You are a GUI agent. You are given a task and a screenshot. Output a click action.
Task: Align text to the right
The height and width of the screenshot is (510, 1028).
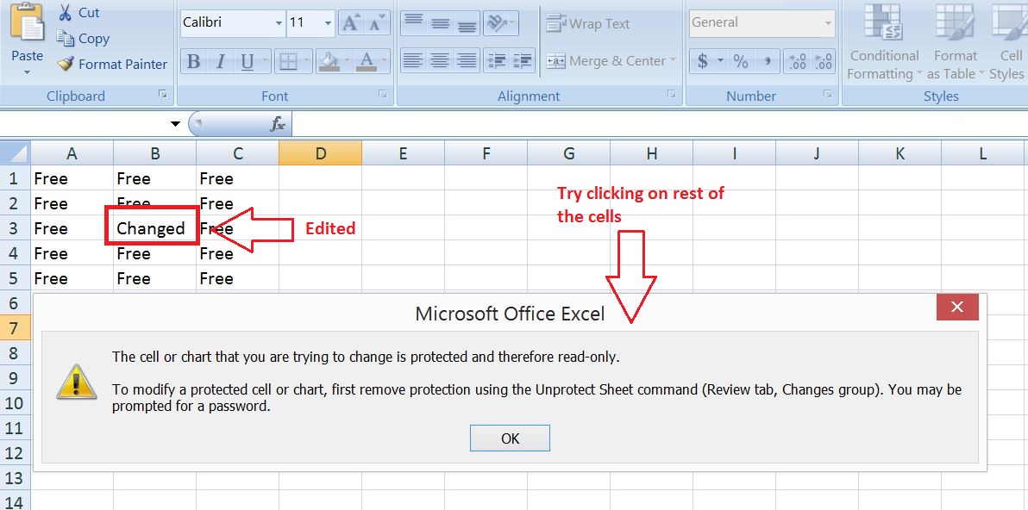click(467, 61)
